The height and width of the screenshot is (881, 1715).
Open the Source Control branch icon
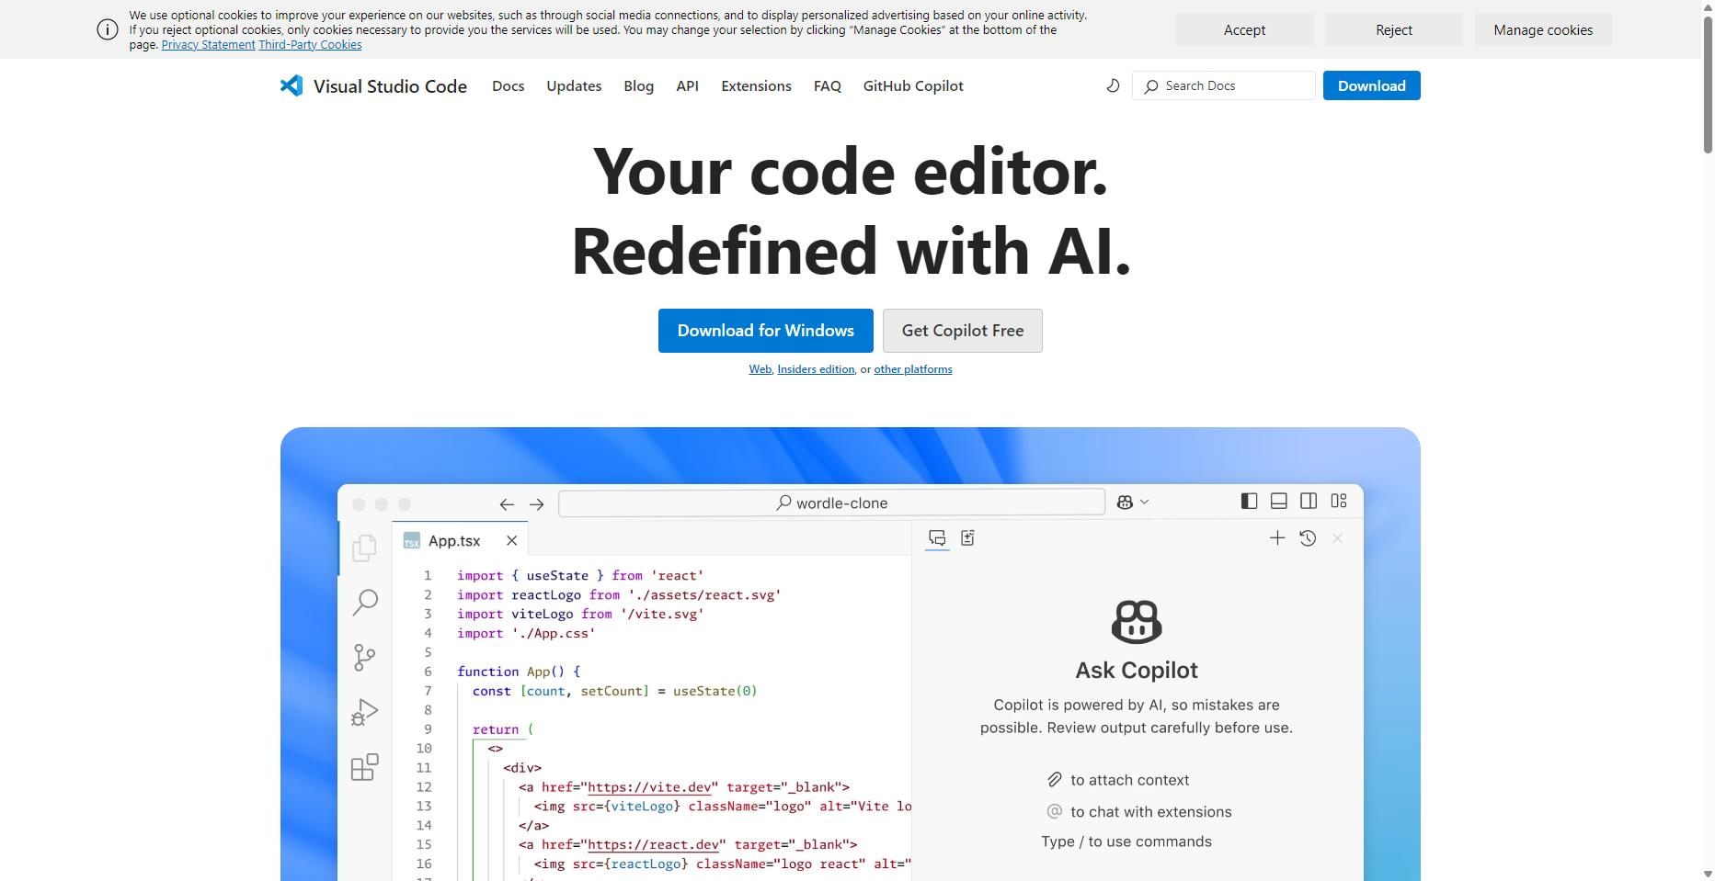364,657
